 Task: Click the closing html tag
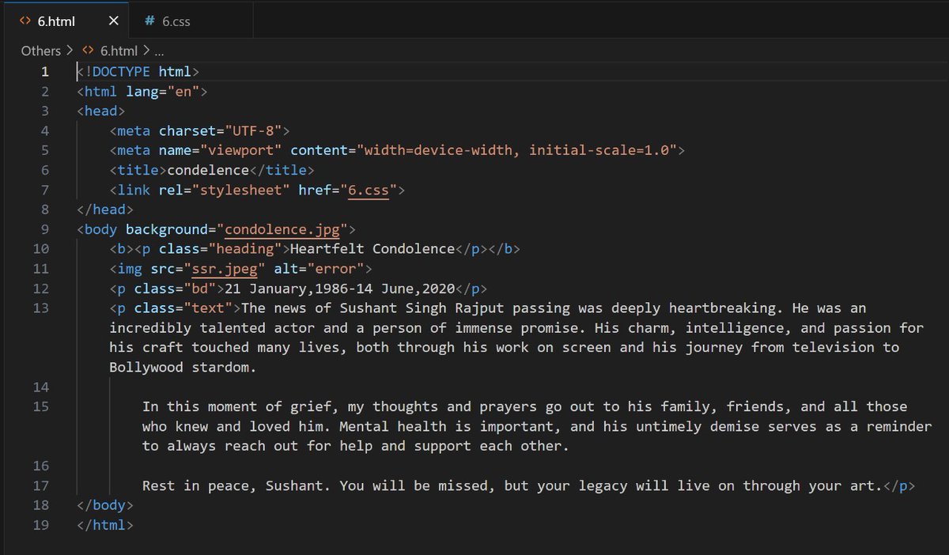point(105,526)
